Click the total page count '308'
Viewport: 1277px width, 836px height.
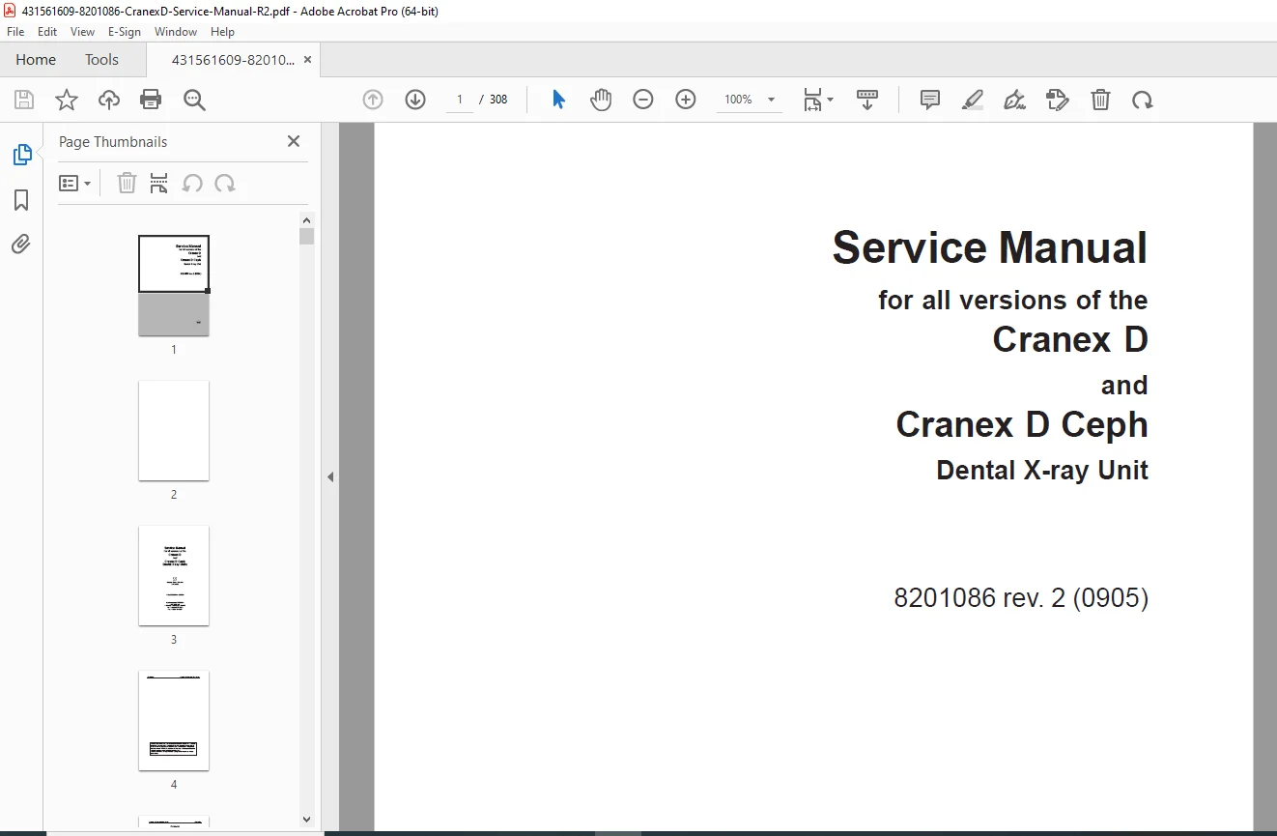498,100
